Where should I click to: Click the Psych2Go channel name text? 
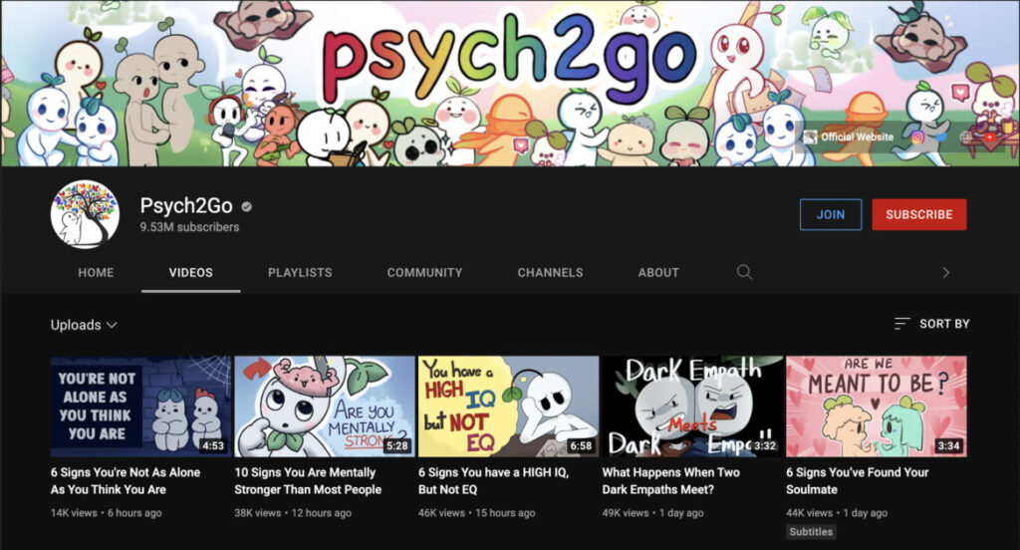(x=186, y=205)
